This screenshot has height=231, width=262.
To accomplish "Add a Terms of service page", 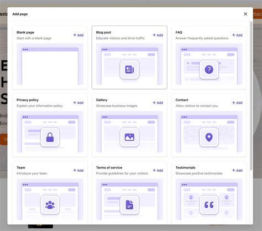I will click(158, 170).
